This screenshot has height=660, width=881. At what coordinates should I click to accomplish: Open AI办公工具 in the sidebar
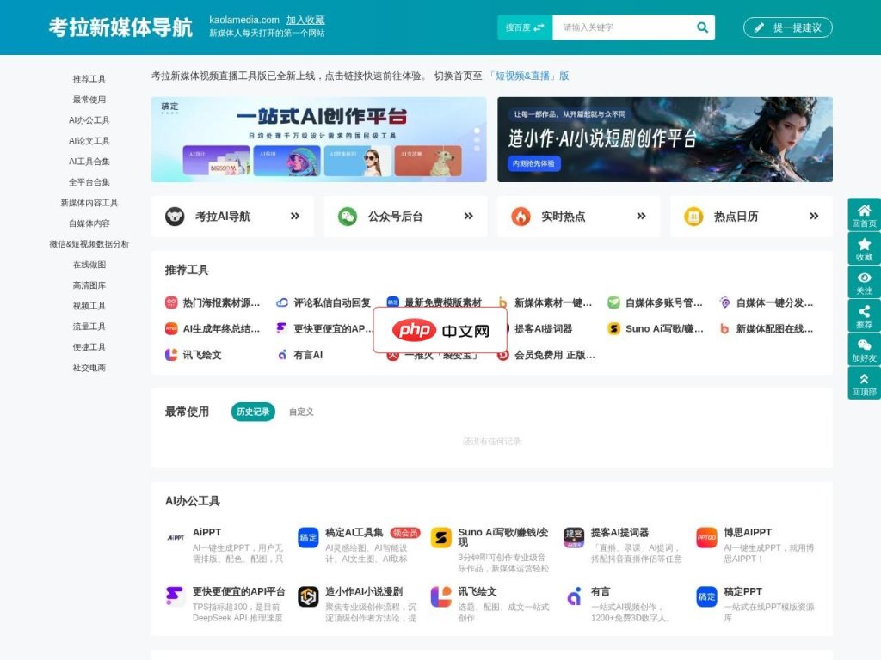coord(89,120)
